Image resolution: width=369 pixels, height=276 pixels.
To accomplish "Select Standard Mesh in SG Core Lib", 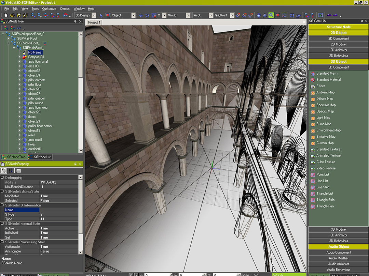I will pyautogui.click(x=327, y=73).
